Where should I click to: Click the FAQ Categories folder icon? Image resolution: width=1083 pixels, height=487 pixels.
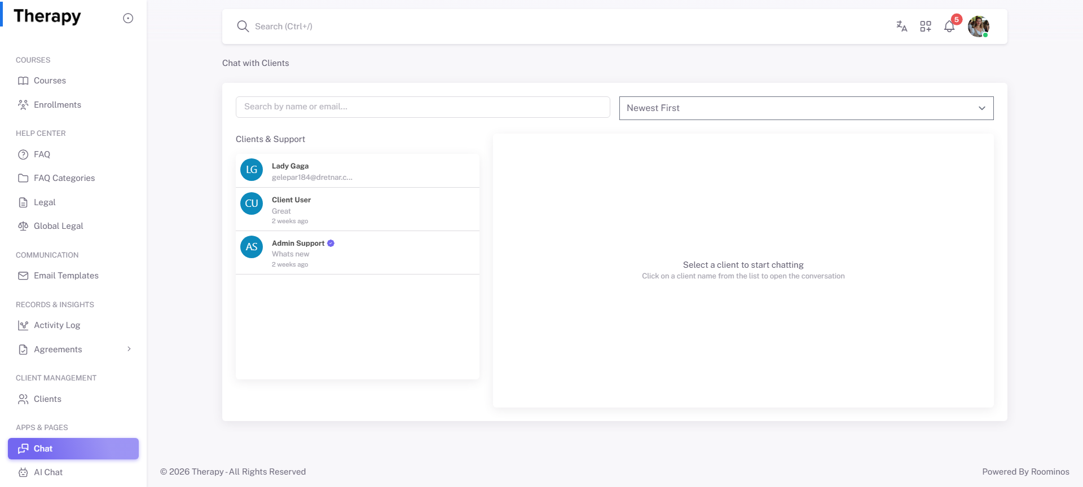tap(23, 178)
